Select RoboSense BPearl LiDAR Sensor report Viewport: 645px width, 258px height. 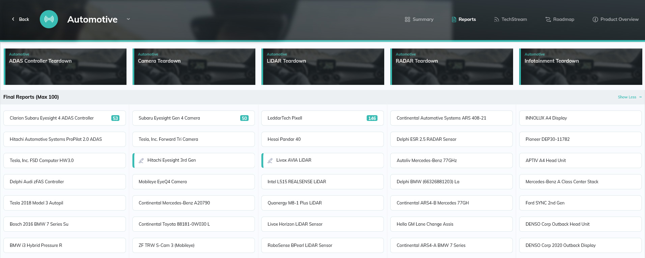coord(322,245)
